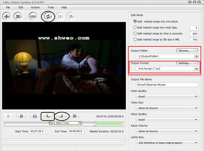Viewport: 204px width, 151px height.
Task: Click the toolbar Pause icon
Action: [x=60, y=16]
